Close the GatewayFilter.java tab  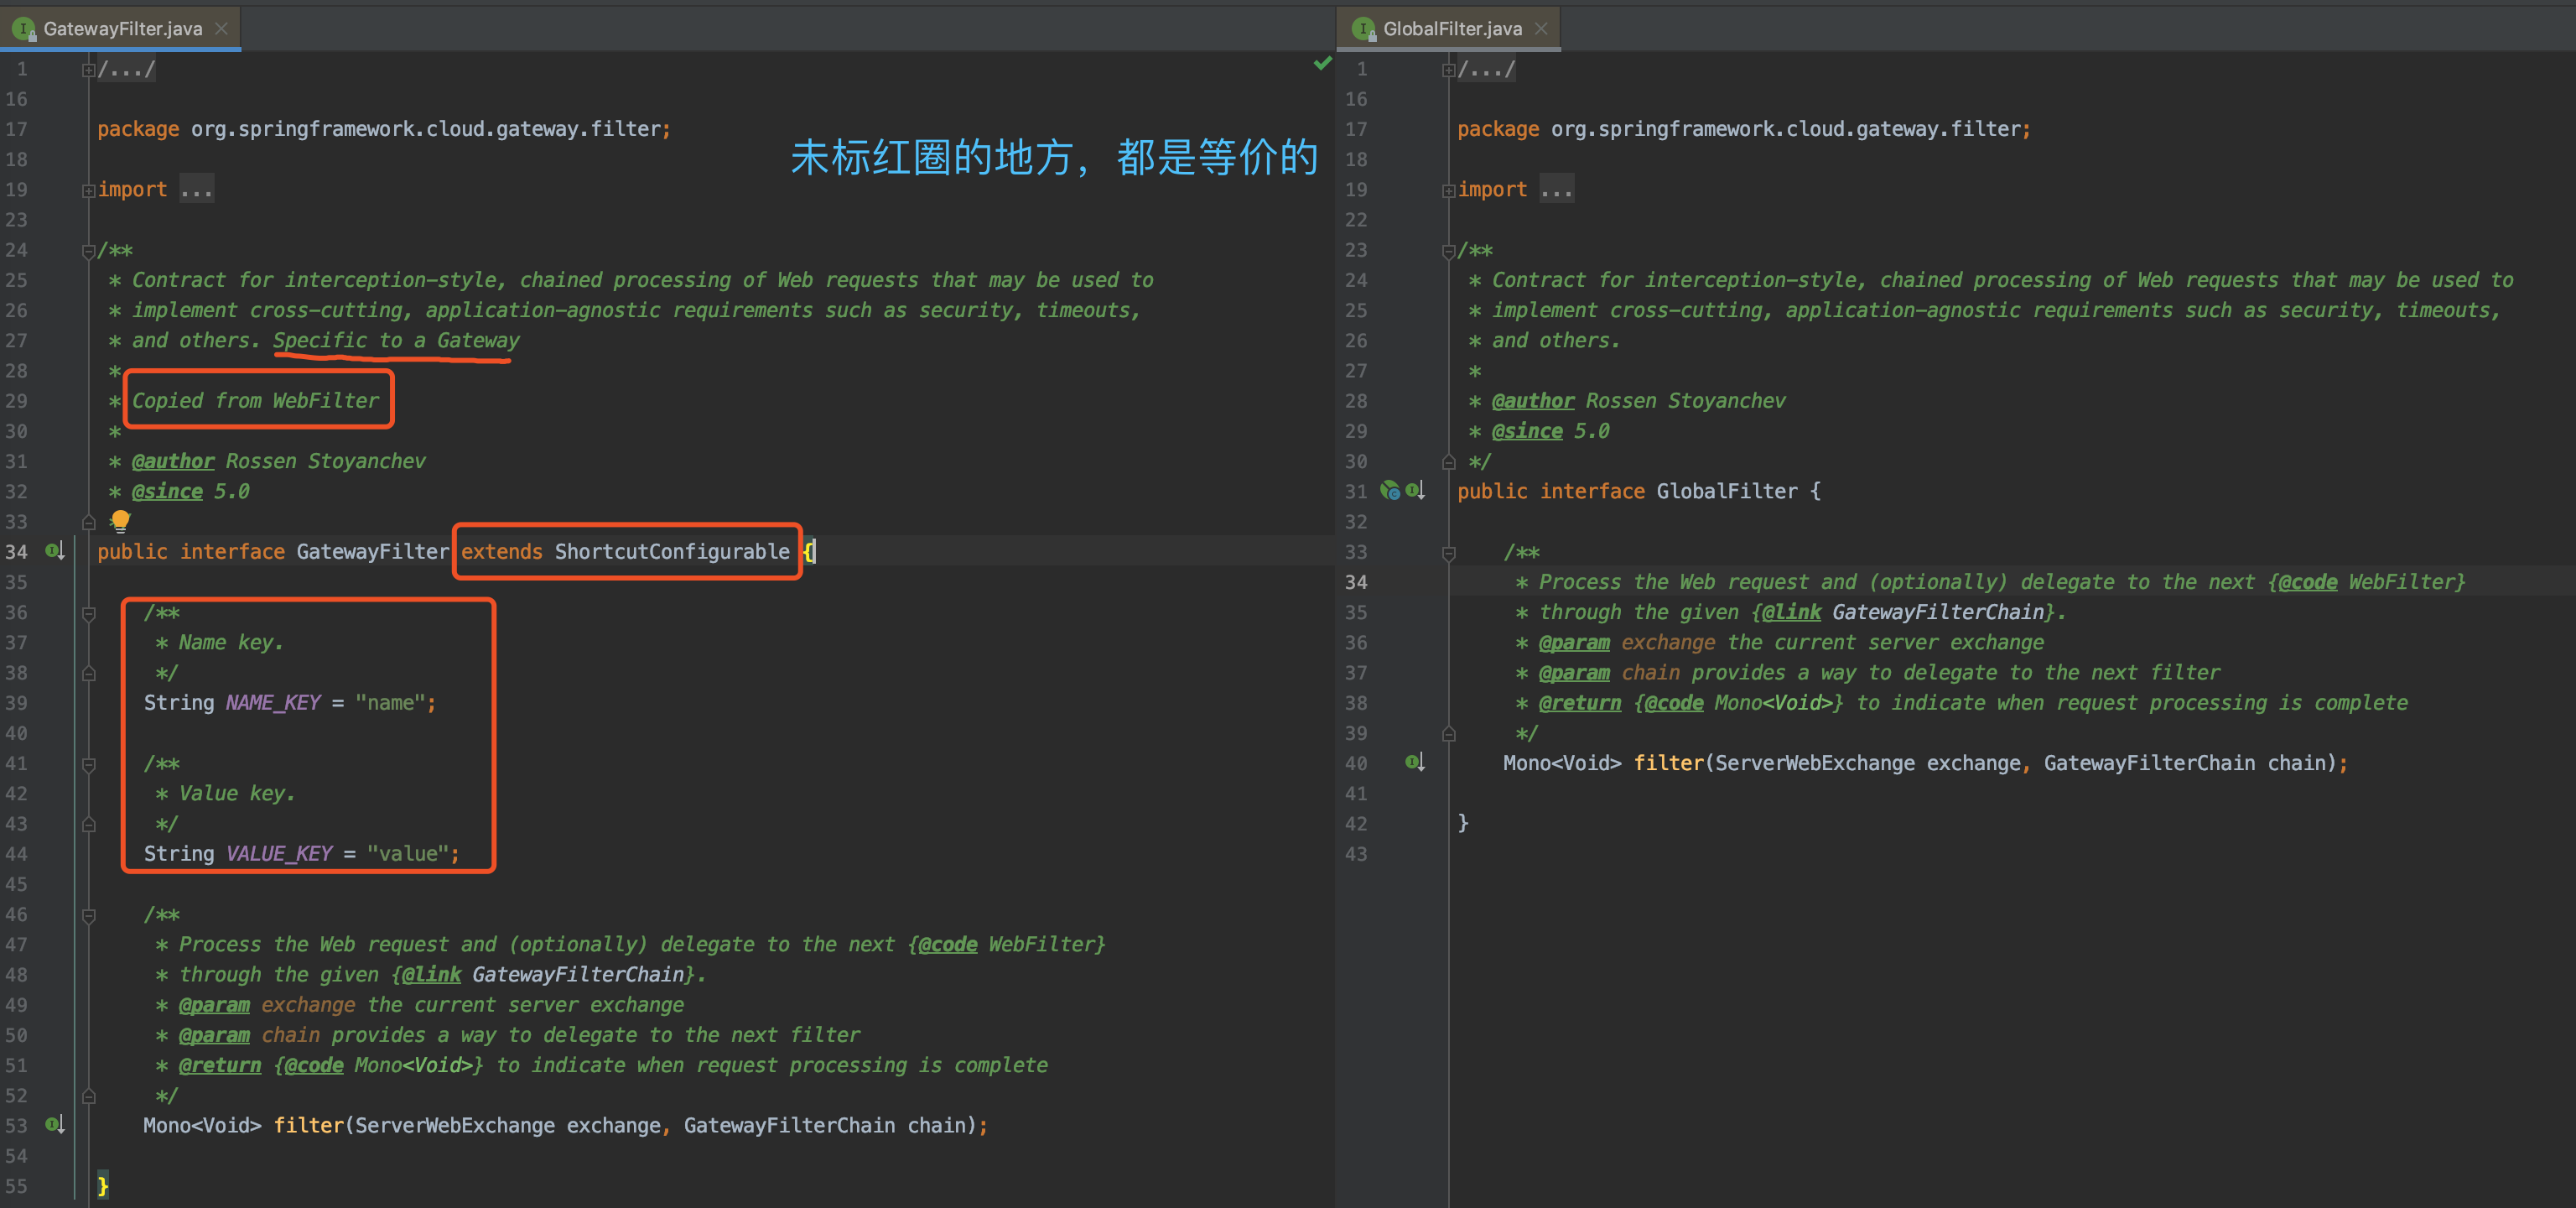pyautogui.click(x=221, y=28)
